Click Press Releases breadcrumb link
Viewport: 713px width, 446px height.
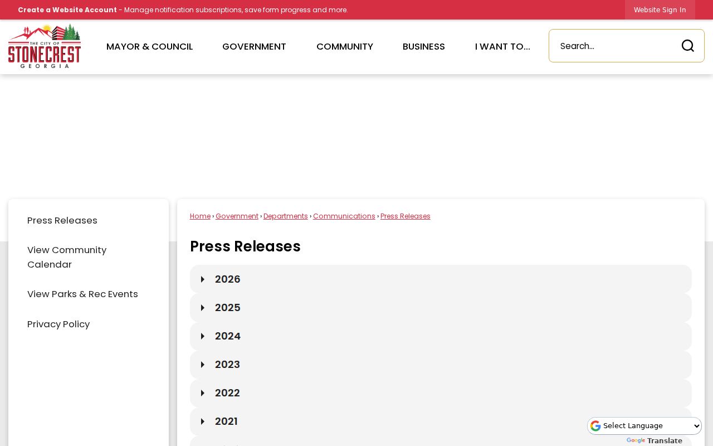coord(406,216)
